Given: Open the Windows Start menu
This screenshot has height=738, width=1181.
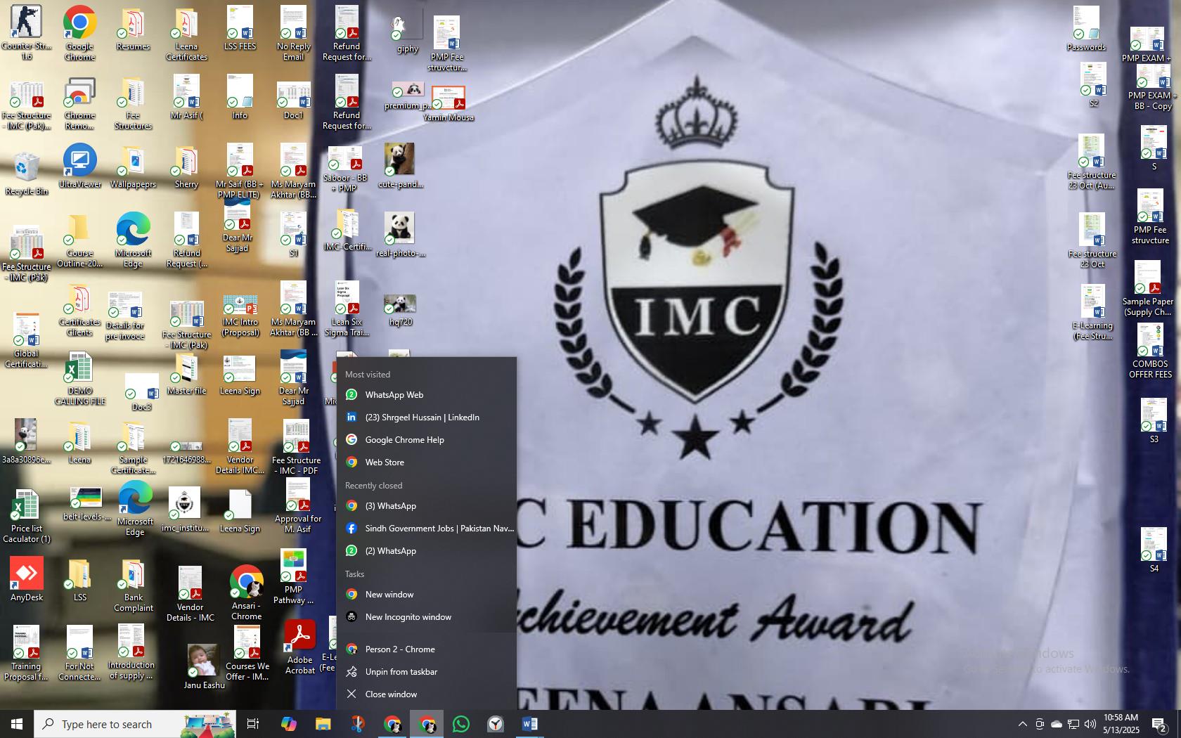Looking at the screenshot, I should coord(17,724).
